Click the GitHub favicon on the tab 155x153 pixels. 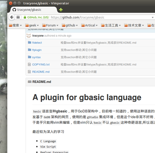pyautogui.click(x=14, y=10)
